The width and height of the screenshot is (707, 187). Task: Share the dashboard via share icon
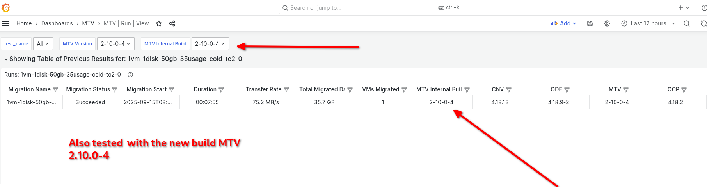click(x=172, y=23)
